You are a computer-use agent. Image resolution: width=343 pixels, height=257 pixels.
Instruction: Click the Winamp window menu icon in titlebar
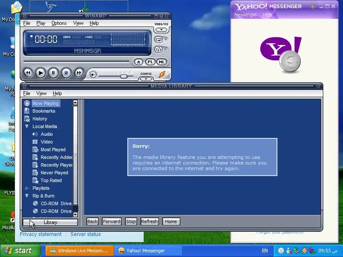point(25,16)
